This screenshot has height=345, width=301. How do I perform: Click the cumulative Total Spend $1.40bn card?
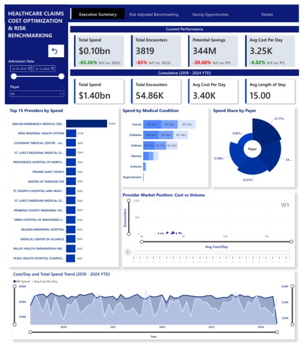99,92
